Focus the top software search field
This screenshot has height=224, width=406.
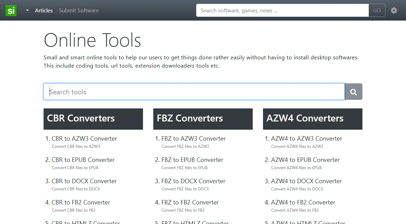tap(282, 10)
